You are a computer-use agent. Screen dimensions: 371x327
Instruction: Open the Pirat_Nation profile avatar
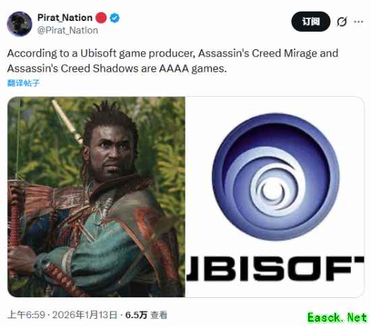click(x=20, y=24)
